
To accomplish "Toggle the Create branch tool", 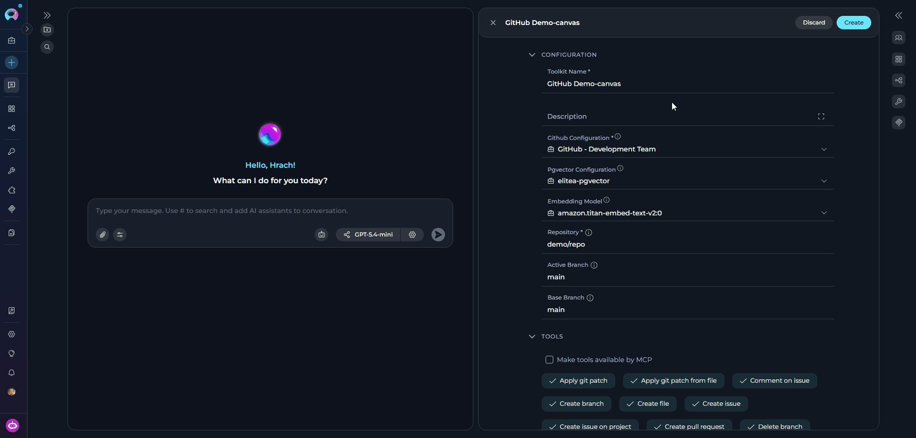I will tap(576, 404).
